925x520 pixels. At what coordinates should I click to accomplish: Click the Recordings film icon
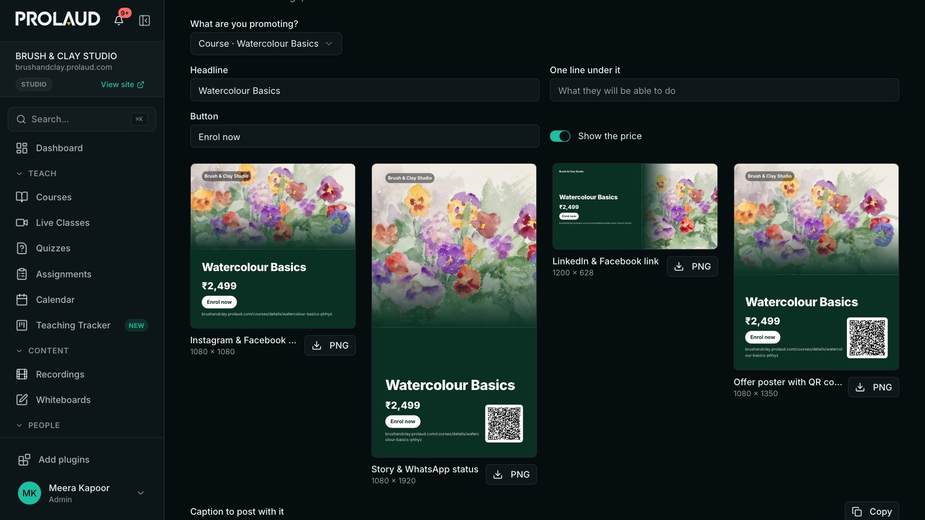(x=22, y=374)
